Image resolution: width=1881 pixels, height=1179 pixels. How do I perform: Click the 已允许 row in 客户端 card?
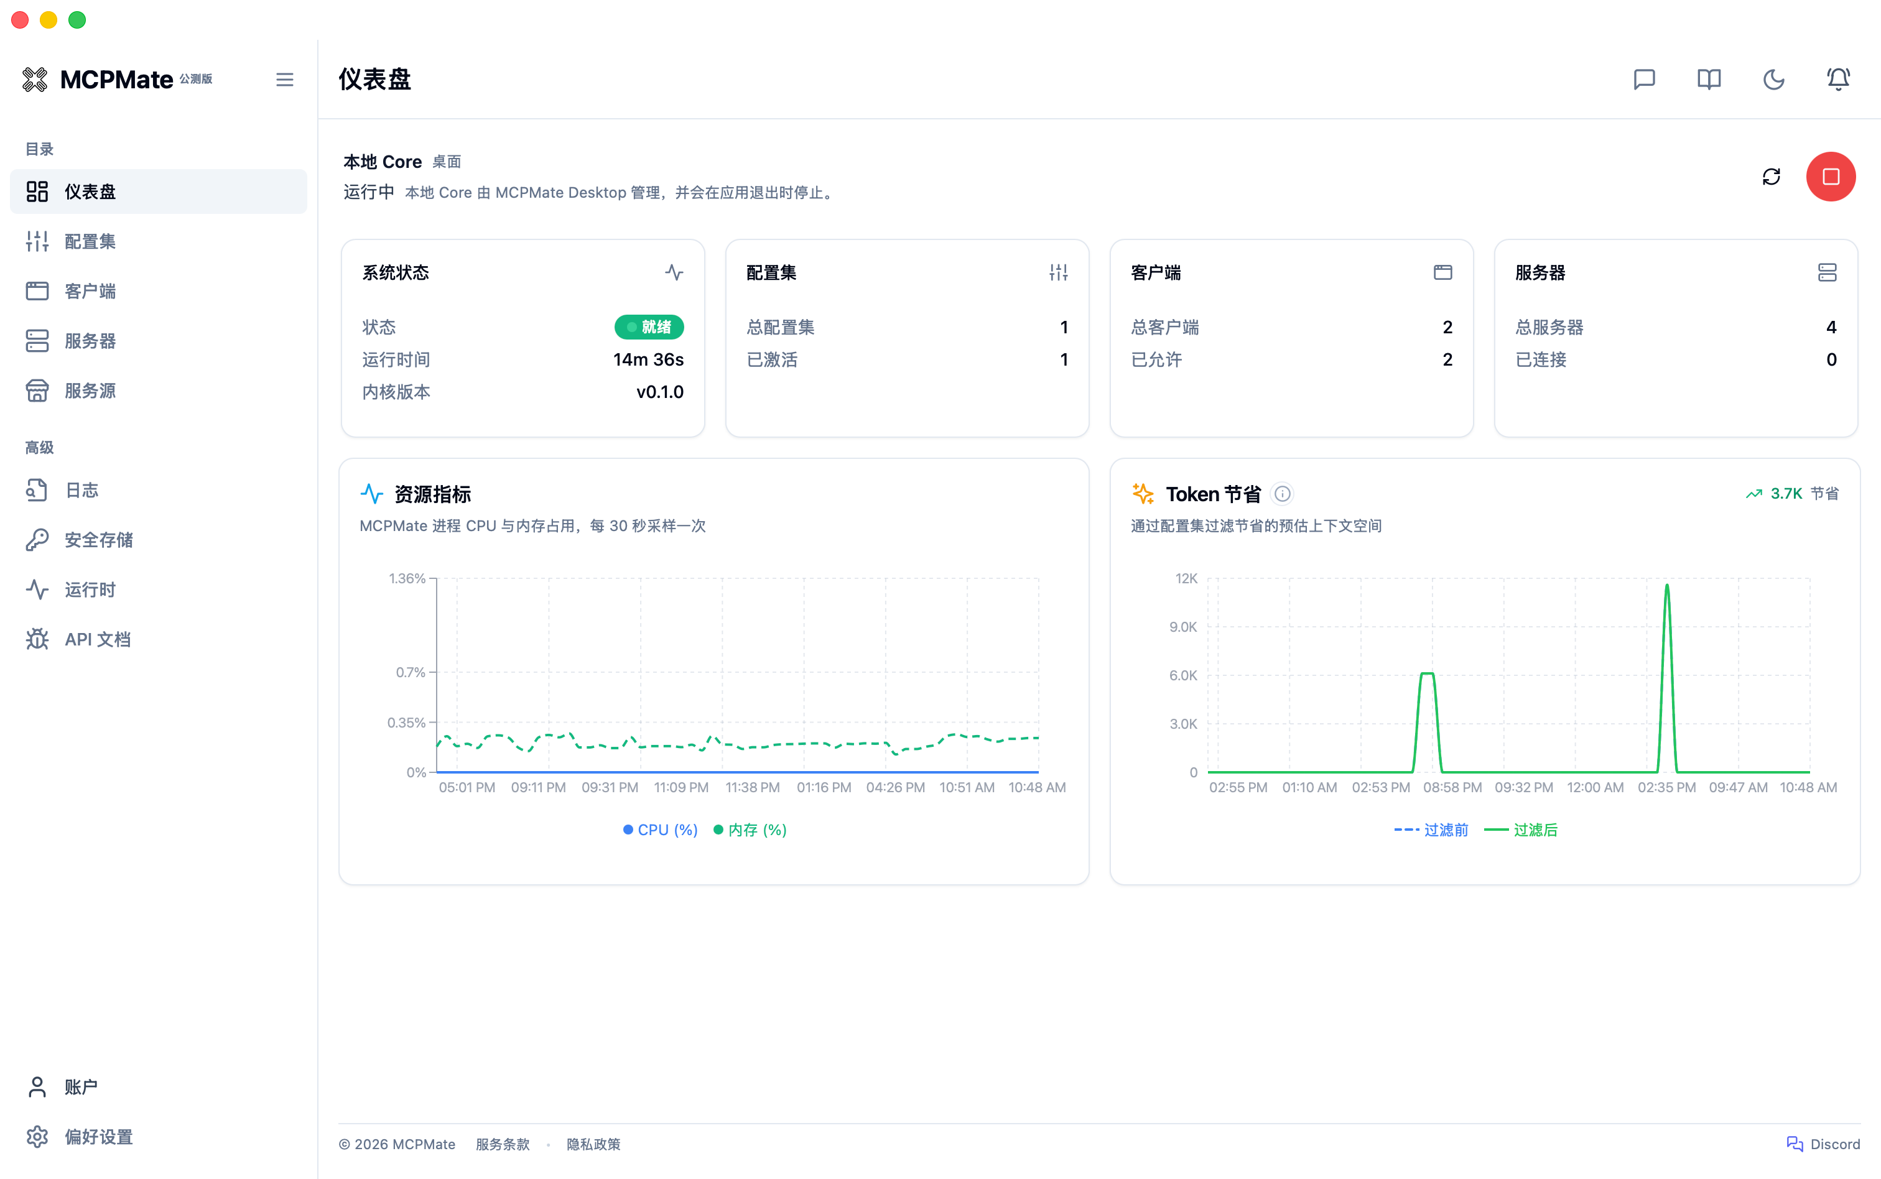pos(1291,359)
